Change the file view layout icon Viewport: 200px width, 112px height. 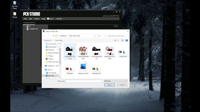point(115,40)
